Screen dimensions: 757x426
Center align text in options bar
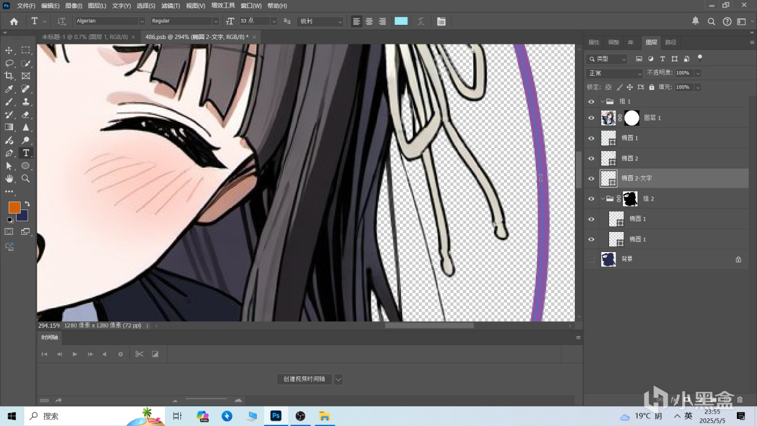point(369,21)
